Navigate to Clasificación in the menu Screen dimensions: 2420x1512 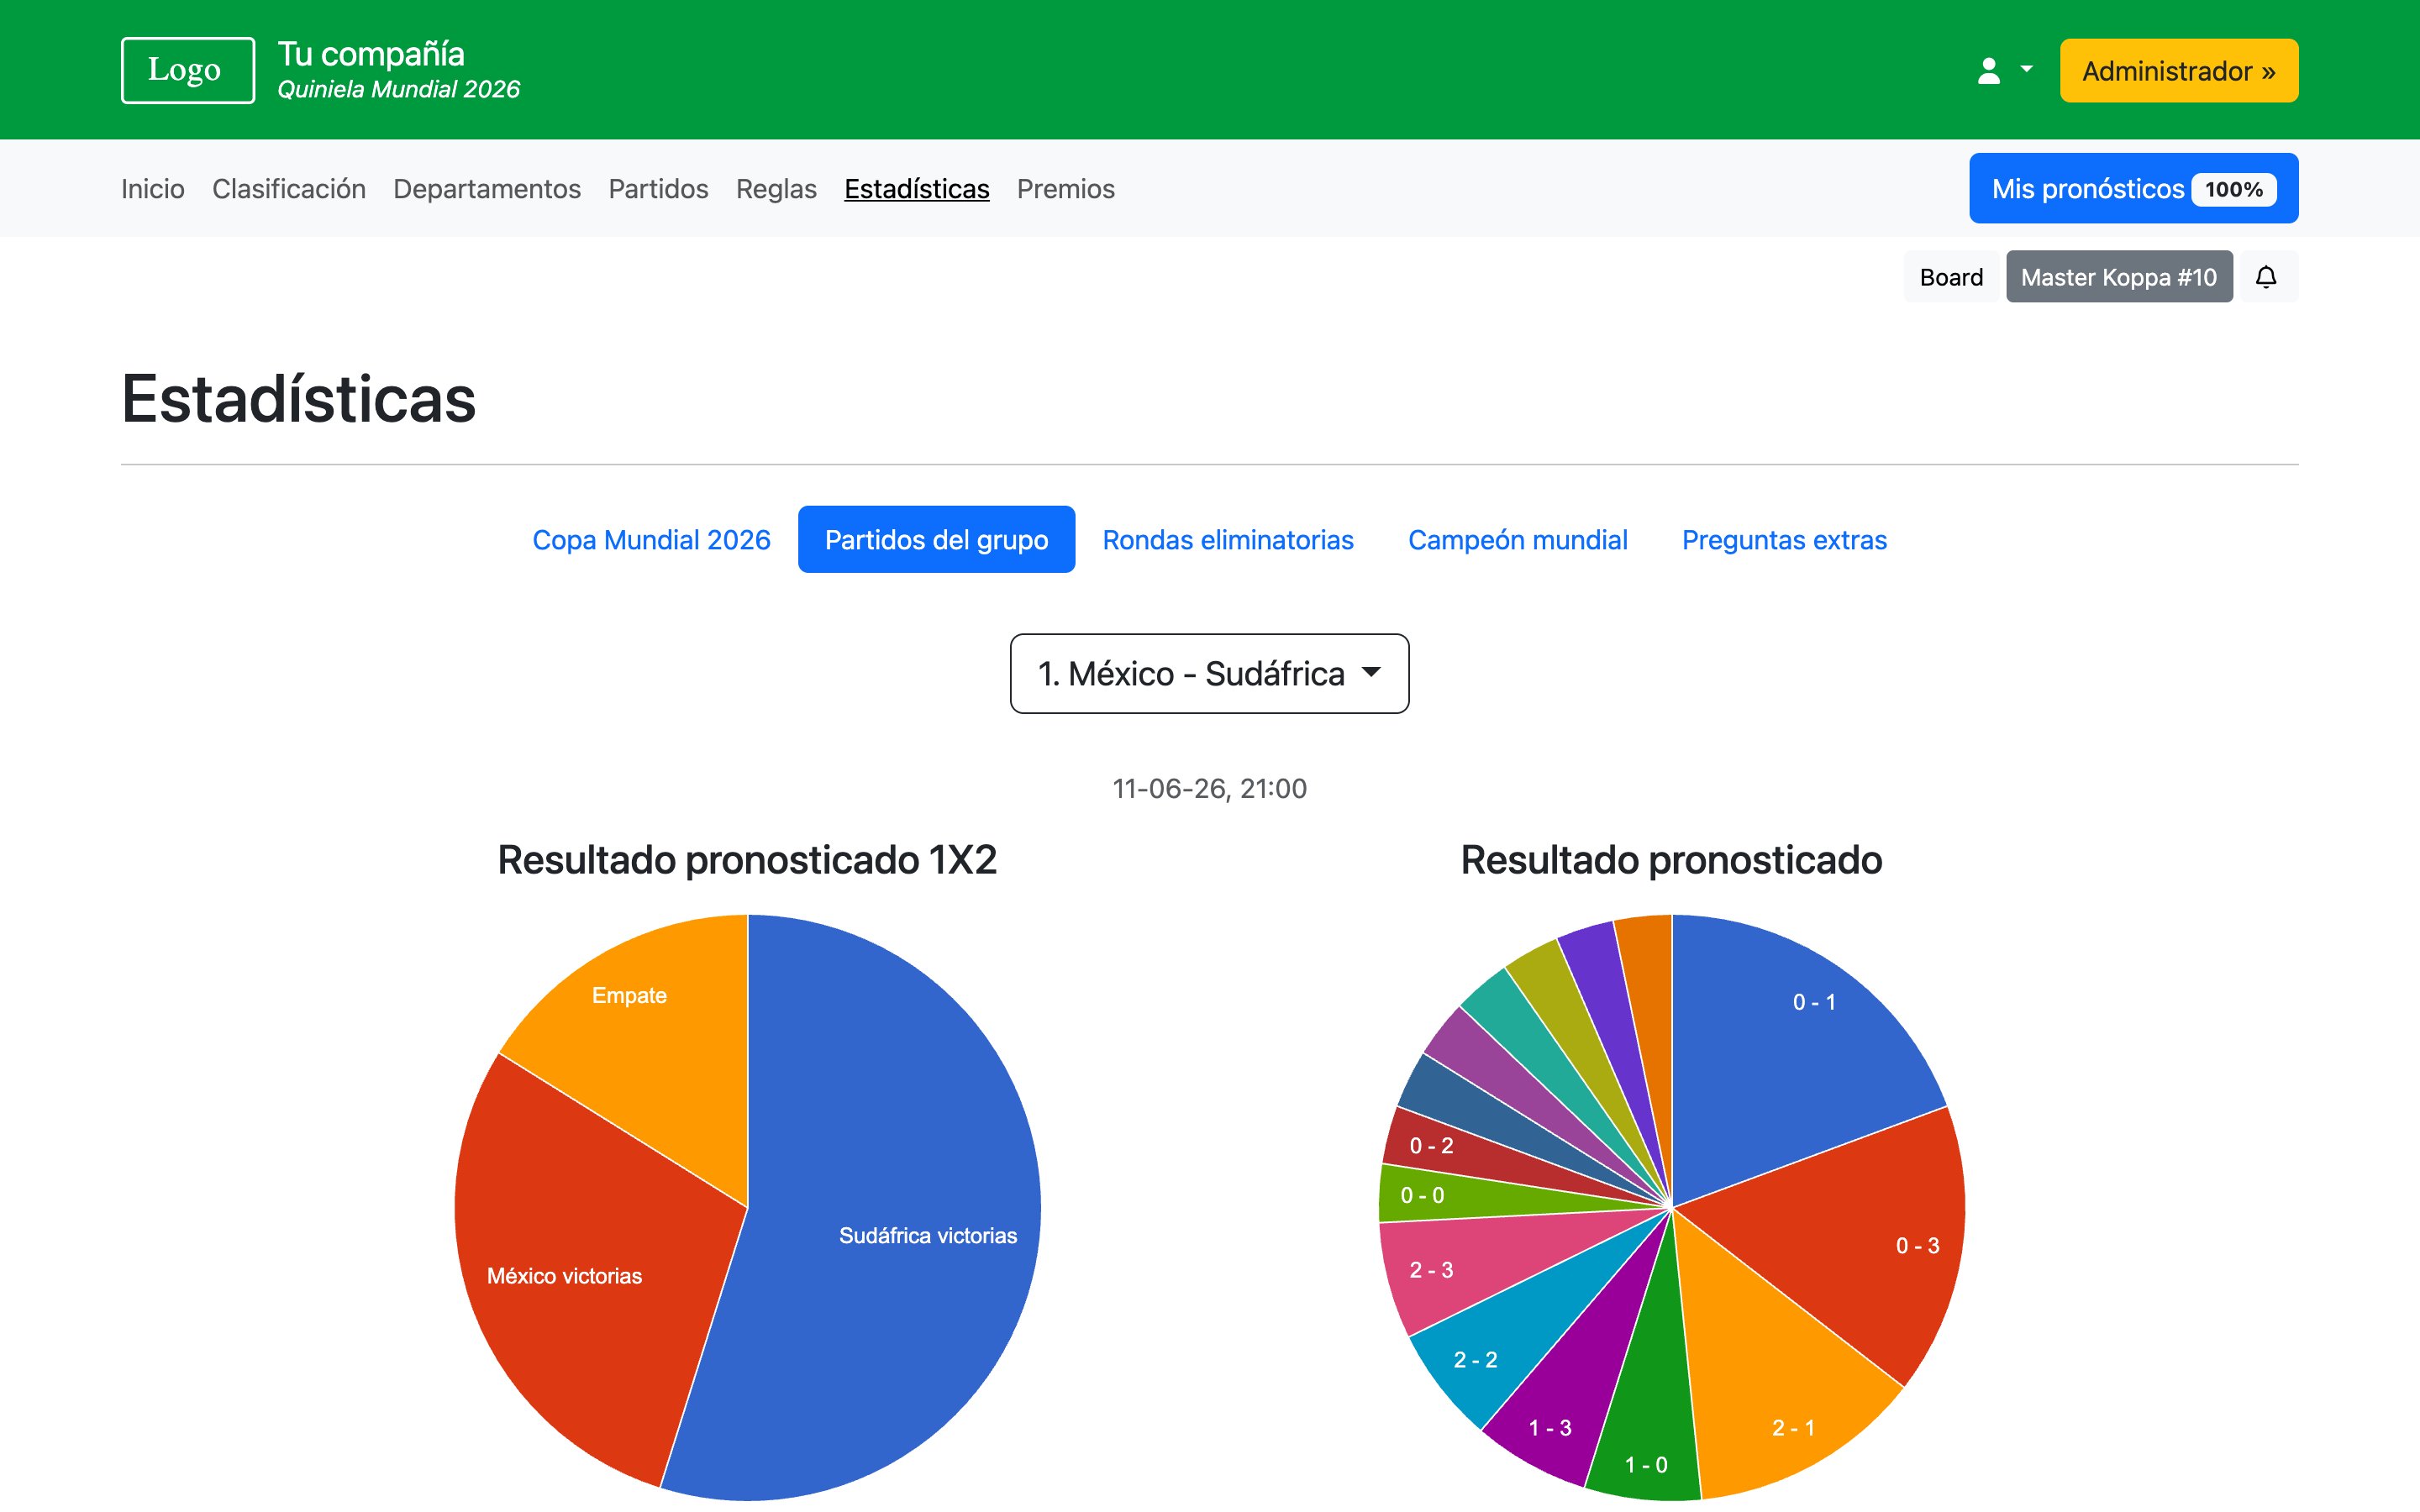[288, 189]
